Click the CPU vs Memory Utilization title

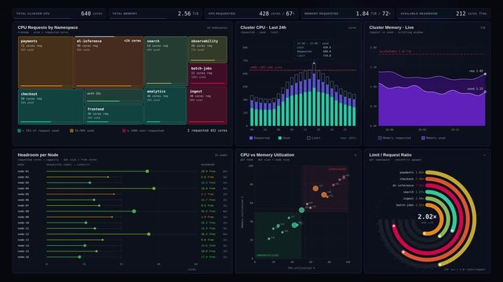(x=268, y=155)
